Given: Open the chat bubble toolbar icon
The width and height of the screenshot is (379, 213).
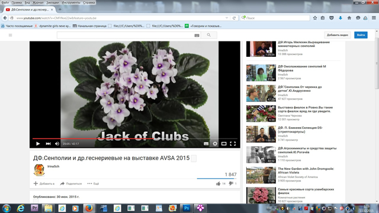Looking at the screenshot, I should click(x=358, y=18).
